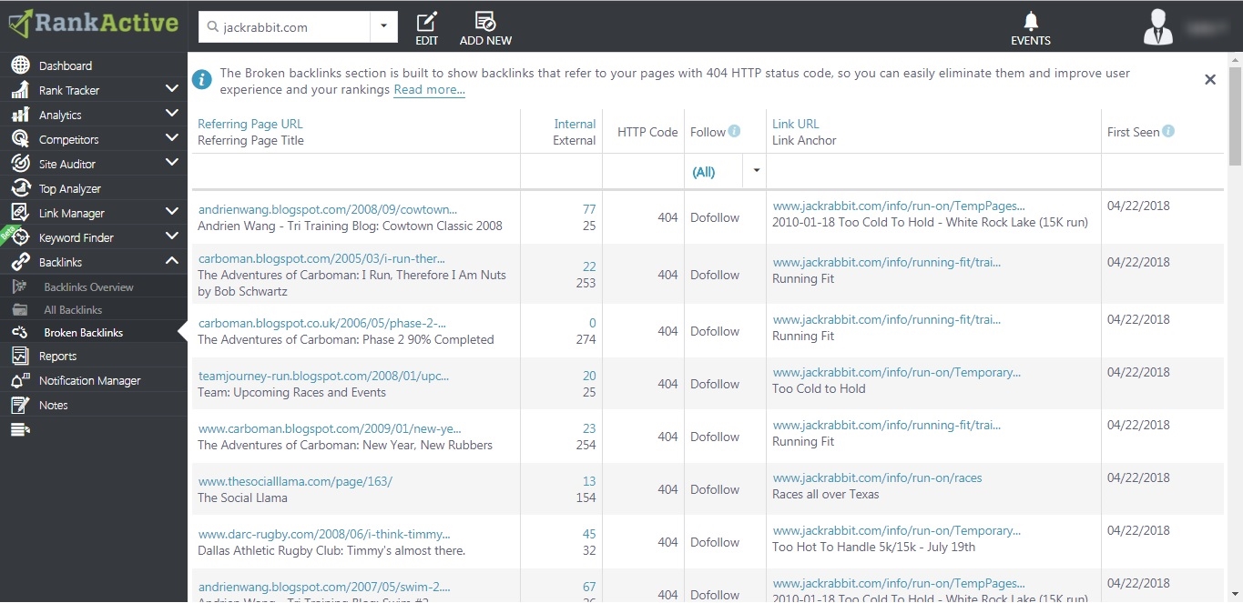This screenshot has width=1243, height=603.
Task: Open Notification Manager menu item
Action: 90,380
